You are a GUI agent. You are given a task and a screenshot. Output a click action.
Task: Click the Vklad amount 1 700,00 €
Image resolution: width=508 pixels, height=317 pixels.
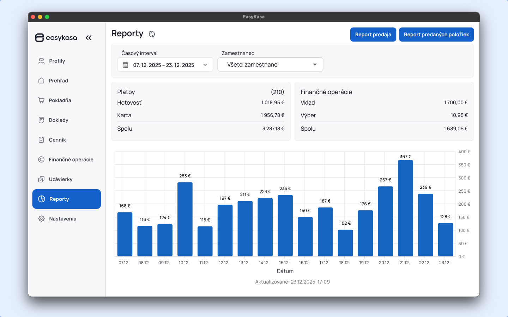coord(456,102)
